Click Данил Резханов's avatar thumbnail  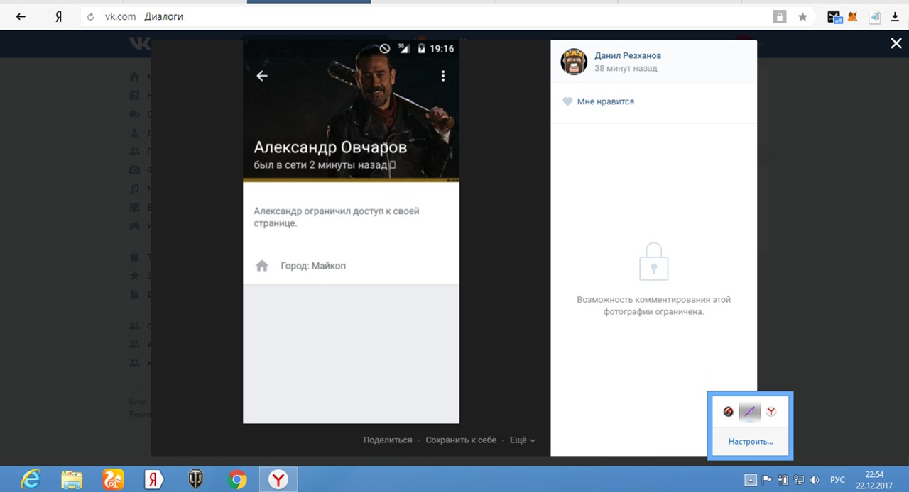pos(574,62)
